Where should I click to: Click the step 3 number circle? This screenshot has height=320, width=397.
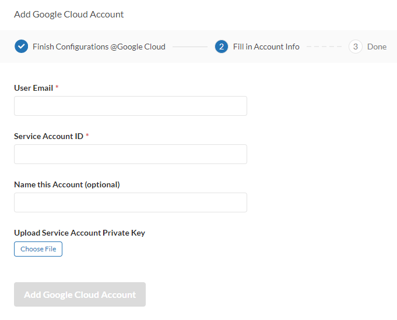click(x=356, y=47)
